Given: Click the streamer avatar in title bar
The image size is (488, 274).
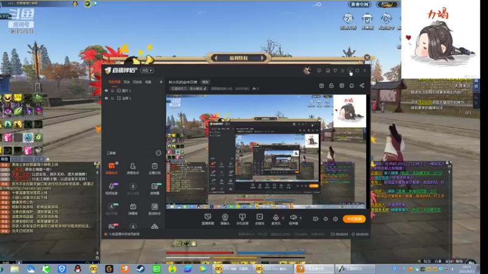Looking at the screenshot, I should (x=307, y=71).
